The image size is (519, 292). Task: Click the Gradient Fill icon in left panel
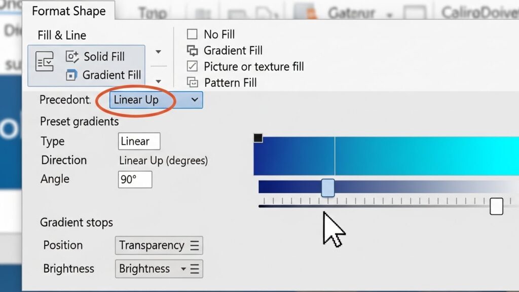click(x=72, y=76)
